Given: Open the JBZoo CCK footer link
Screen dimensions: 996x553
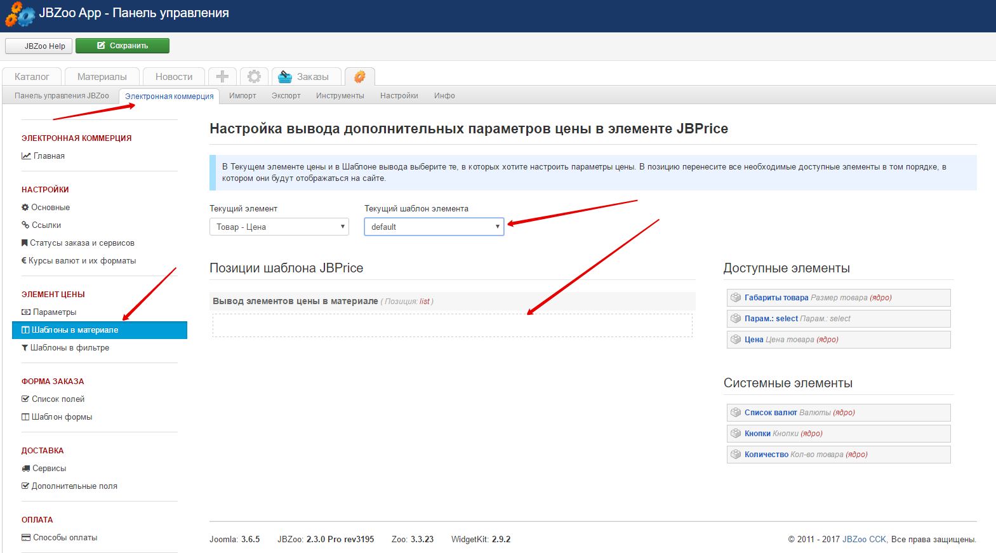Looking at the screenshot, I should tap(864, 539).
